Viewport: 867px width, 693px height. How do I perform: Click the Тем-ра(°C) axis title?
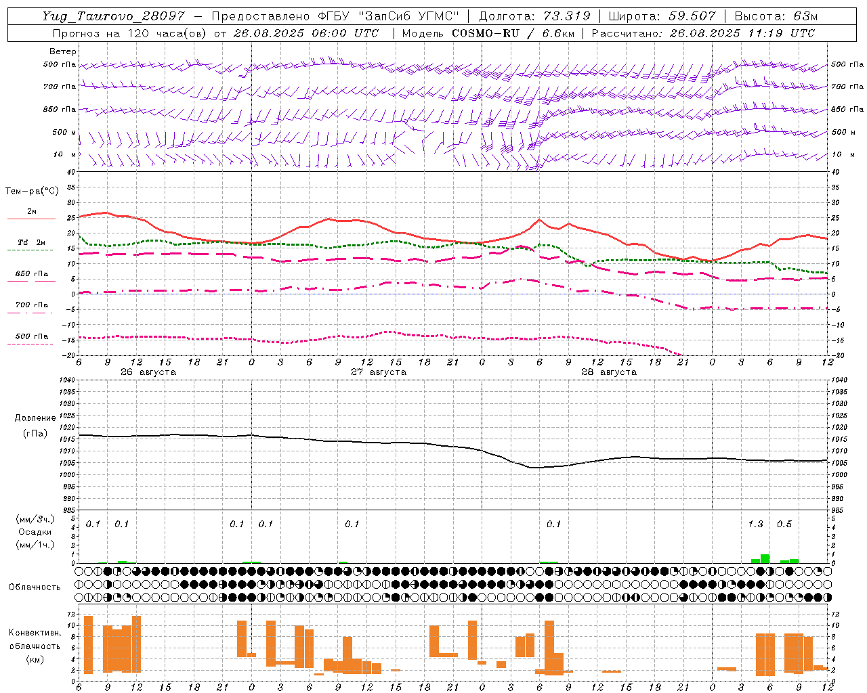[x=32, y=192]
